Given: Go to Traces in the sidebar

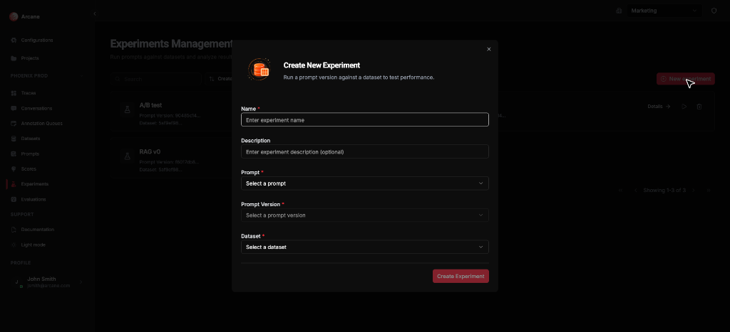Looking at the screenshot, I should (x=29, y=93).
